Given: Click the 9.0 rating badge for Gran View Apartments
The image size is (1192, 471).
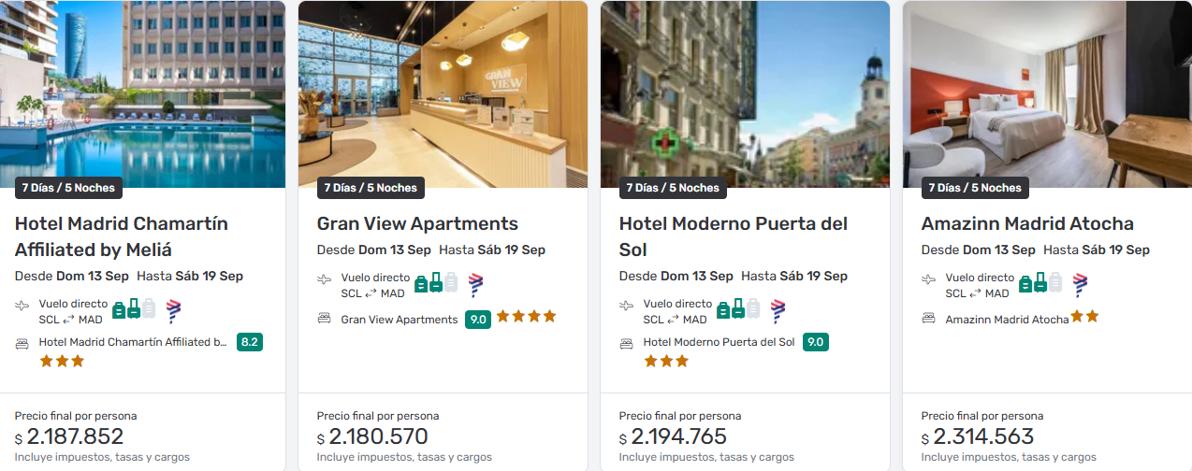Looking at the screenshot, I should 478,319.
